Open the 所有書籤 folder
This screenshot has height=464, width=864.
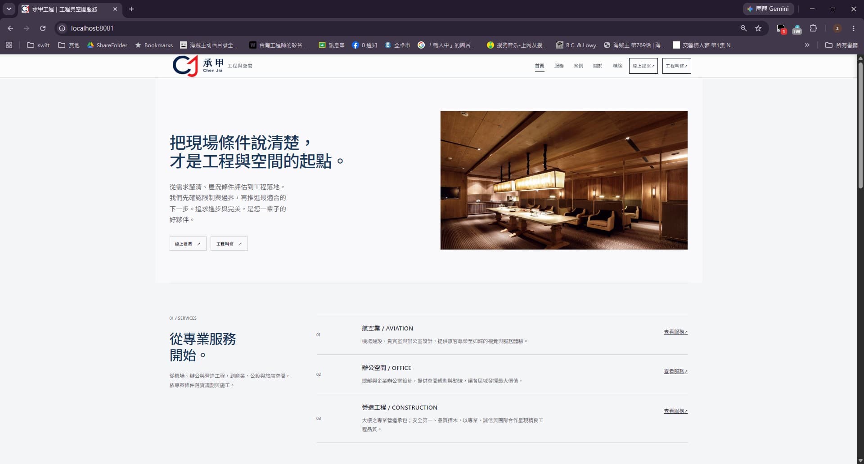point(841,45)
